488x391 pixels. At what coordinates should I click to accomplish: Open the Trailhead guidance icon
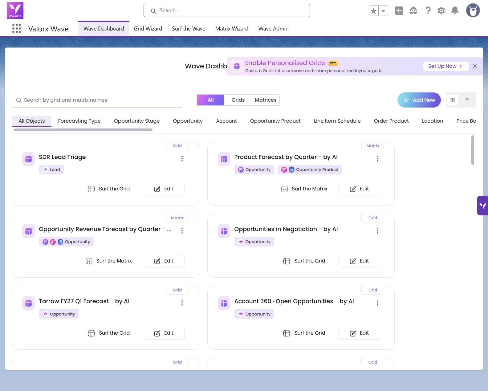pyautogui.click(x=413, y=11)
